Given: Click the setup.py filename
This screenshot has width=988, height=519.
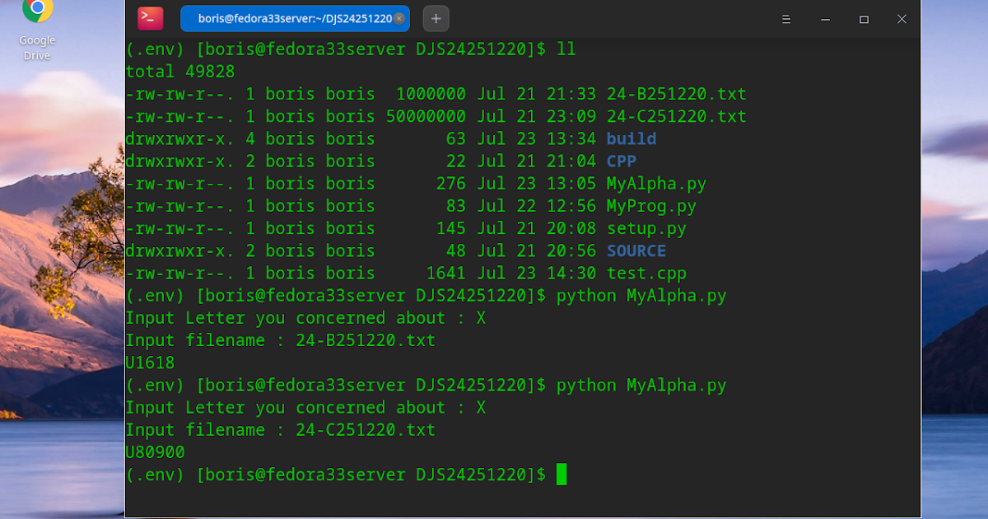Looking at the screenshot, I should click(647, 228).
